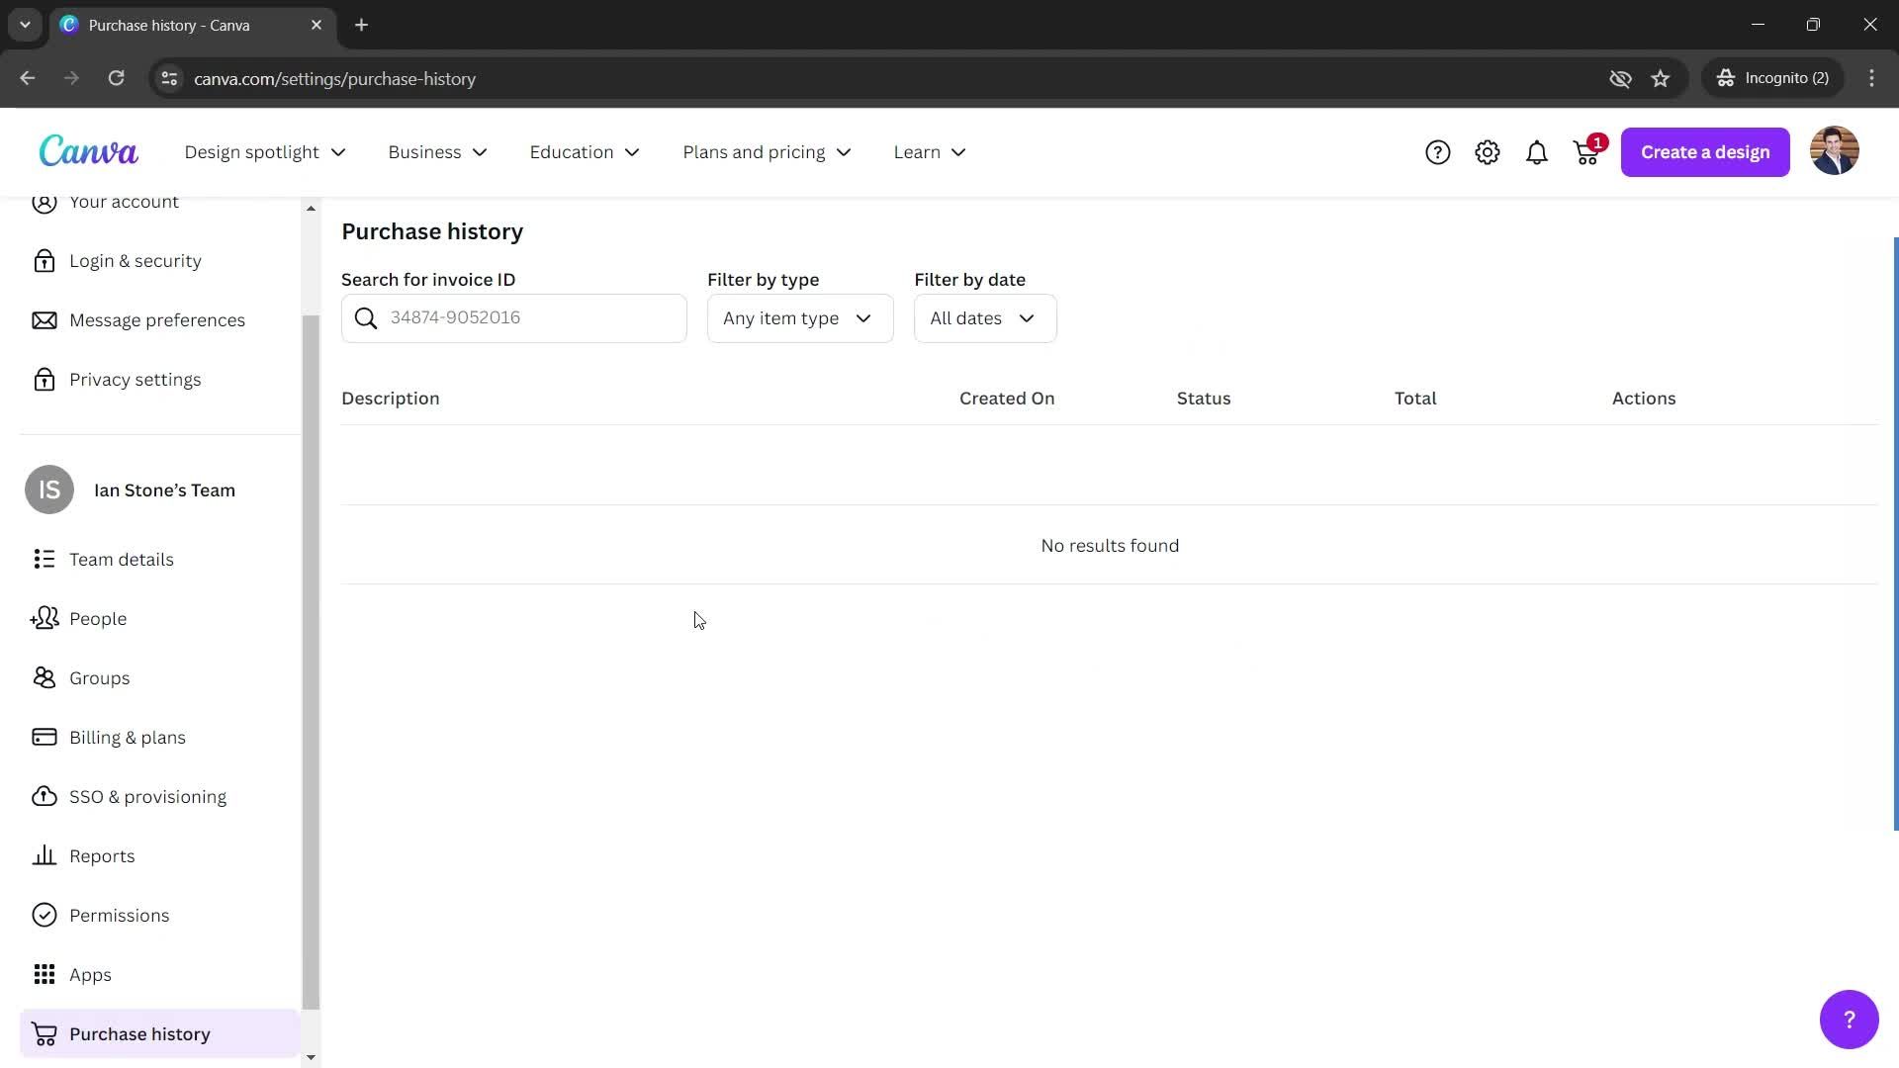1899x1068 pixels.
Task: Scroll down the left sidebar panel
Action: (311, 1059)
